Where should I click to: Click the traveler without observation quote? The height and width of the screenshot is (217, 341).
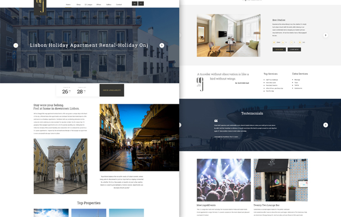(223, 76)
